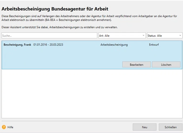Close the dialog with Schließen
The width and height of the screenshot is (183, 133).
(170, 127)
